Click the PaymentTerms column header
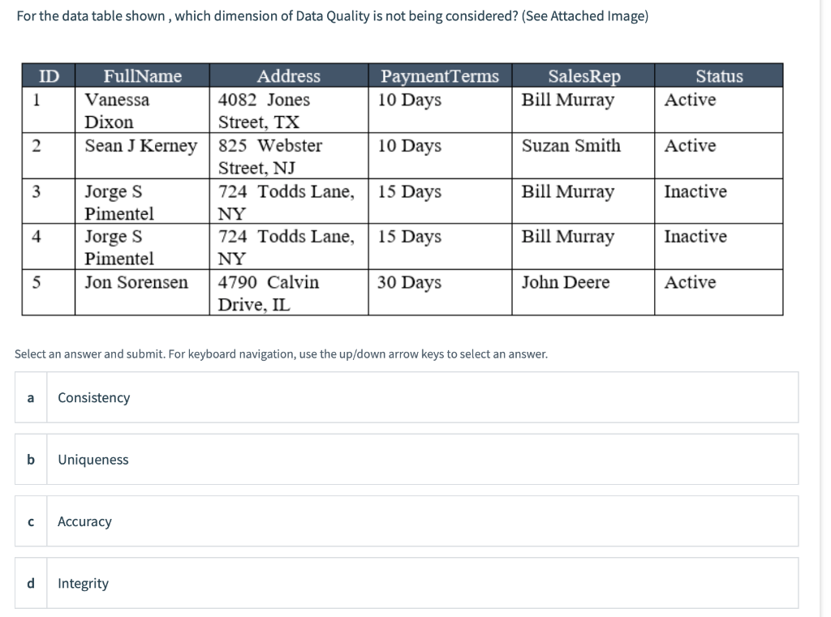831x617 pixels. pos(440,76)
